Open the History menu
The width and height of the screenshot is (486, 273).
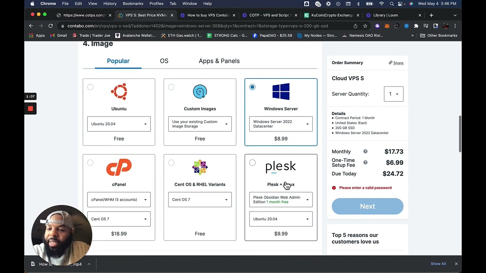tap(110, 4)
